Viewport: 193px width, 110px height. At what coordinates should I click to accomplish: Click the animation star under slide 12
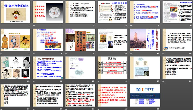163,53
